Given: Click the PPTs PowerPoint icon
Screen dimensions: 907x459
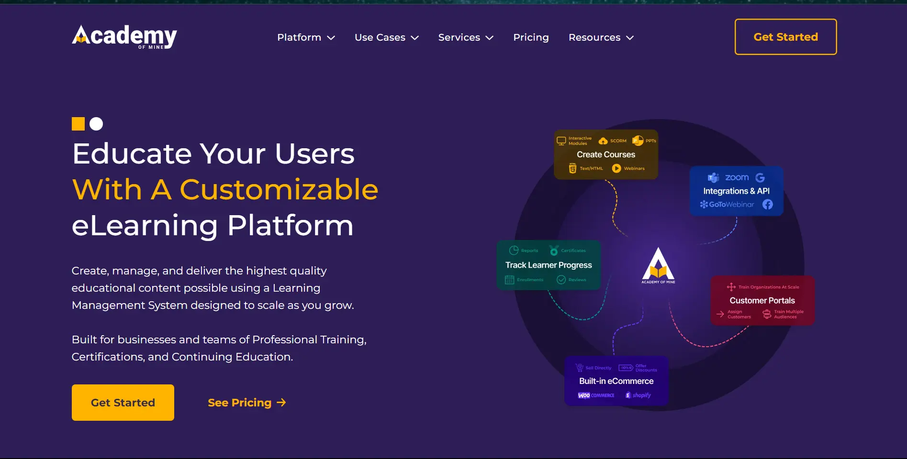Looking at the screenshot, I should pos(638,140).
